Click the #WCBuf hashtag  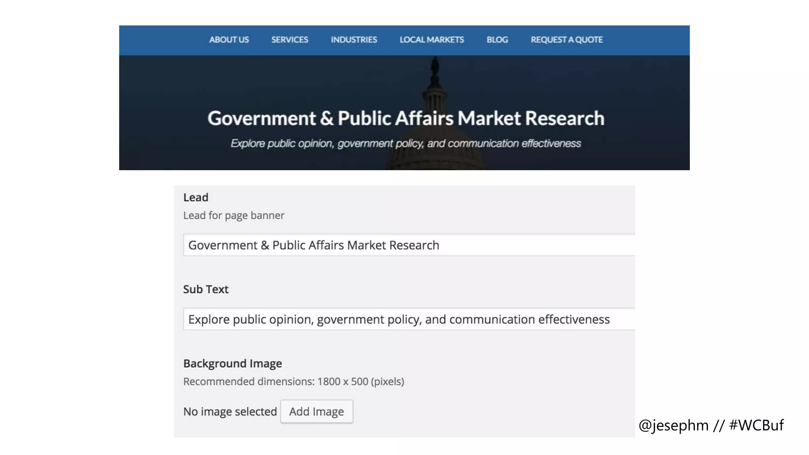pyautogui.click(x=756, y=425)
